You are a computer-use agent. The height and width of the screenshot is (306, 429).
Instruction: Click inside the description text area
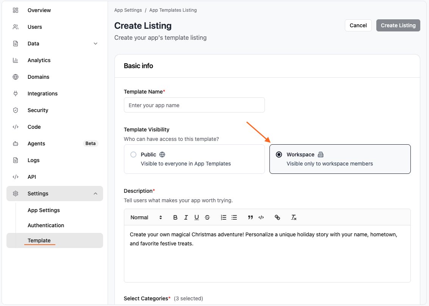pos(267,254)
